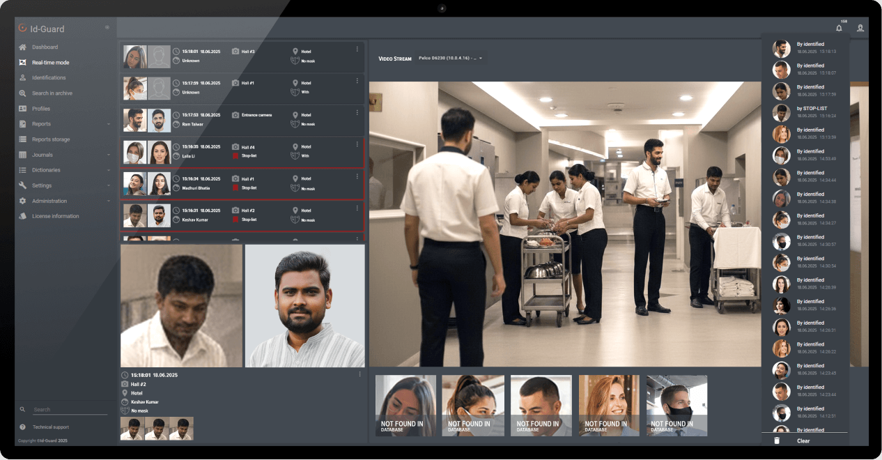Expand the Administration submenu
The width and height of the screenshot is (882, 460).
point(109,201)
